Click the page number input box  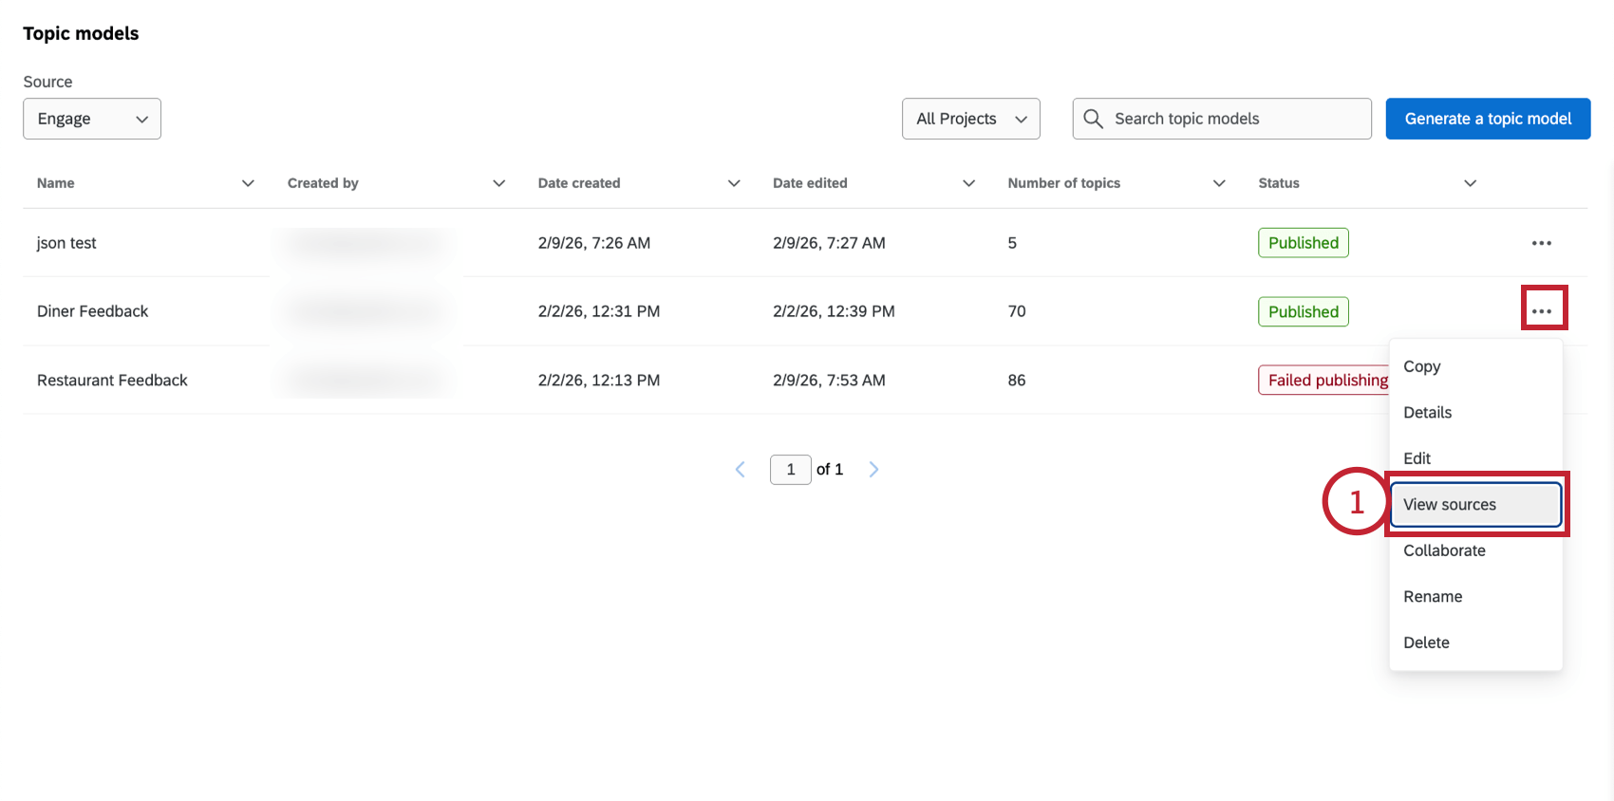coord(790,470)
